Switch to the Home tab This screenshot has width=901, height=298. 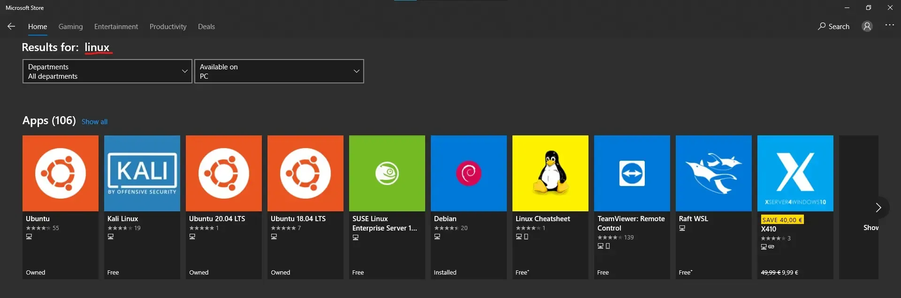click(38, 27)
